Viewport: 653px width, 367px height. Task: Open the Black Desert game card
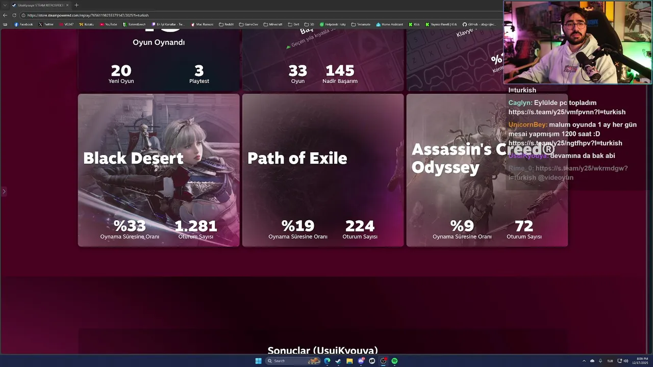[x=159, y=170]
